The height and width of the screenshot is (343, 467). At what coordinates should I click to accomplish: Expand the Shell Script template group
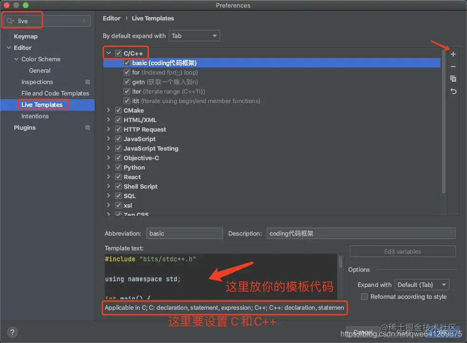click(109, 187)
